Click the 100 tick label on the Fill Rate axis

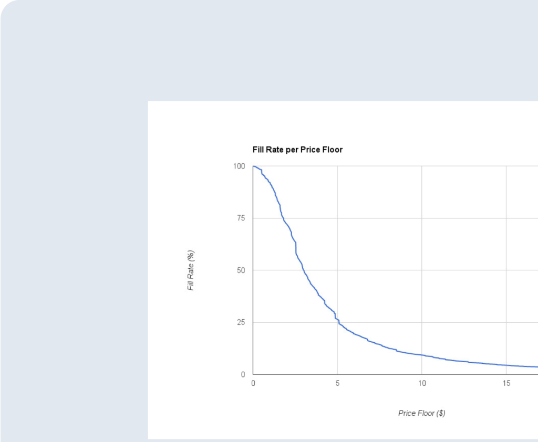239,166
